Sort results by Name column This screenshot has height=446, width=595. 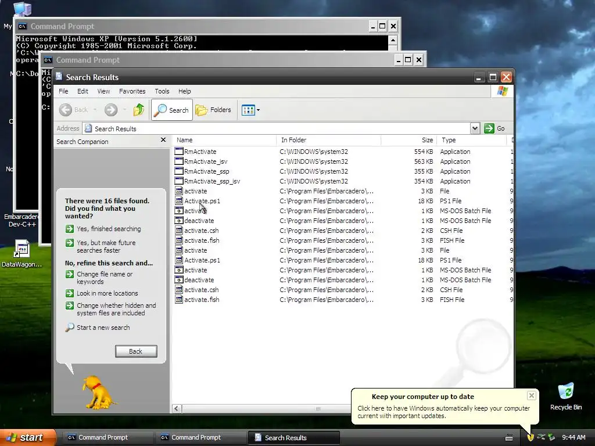point(225,140)
